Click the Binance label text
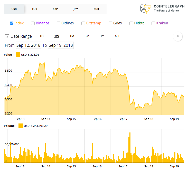The height and width of the screenshot is (172, 188). click(x=42, y=23)
